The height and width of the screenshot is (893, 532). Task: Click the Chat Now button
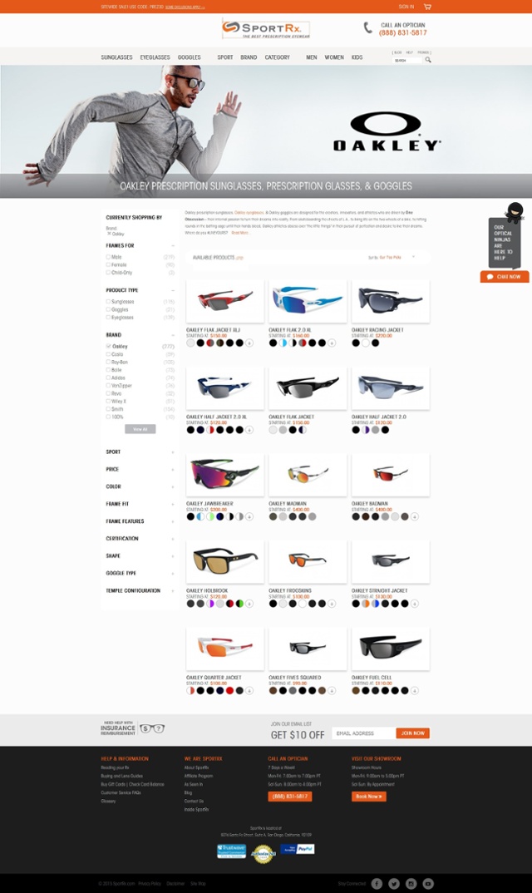[x=505, y=277]
